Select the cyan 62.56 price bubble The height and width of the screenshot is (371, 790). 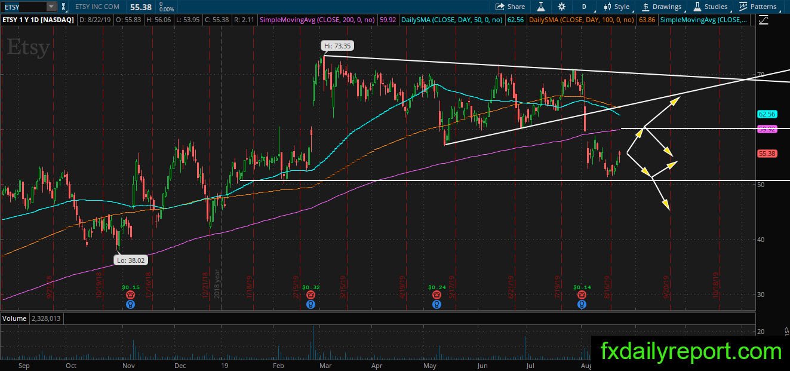(x=767, y=114)
